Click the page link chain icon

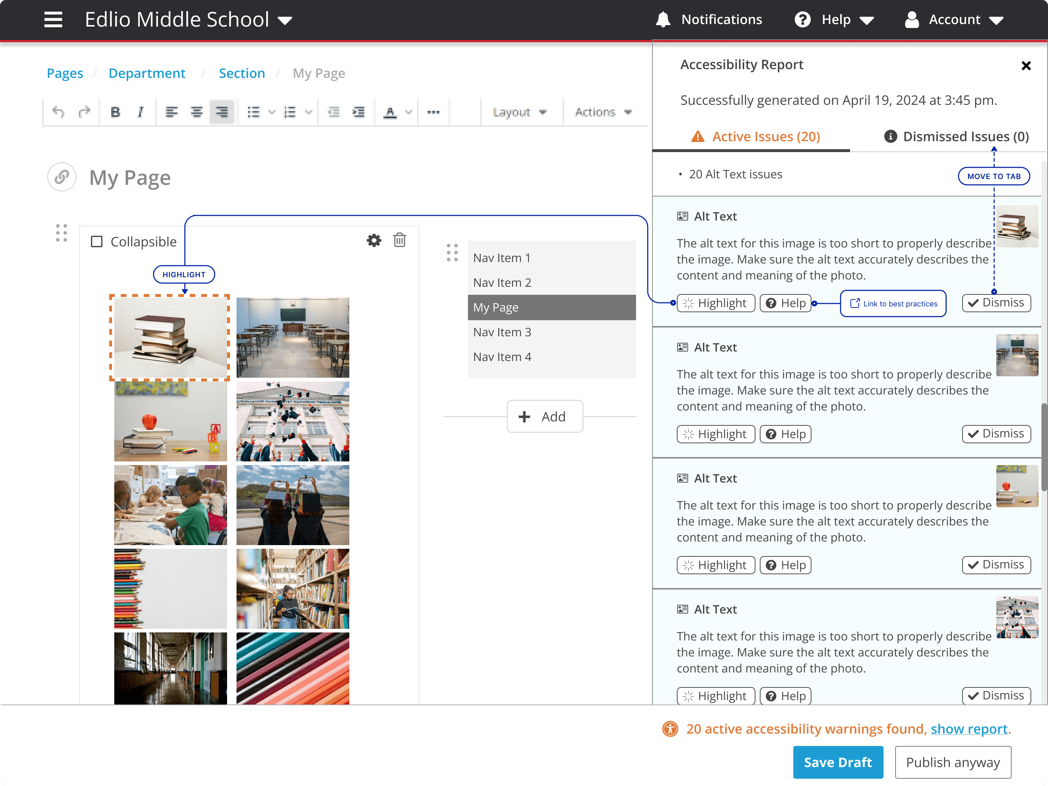62,177
